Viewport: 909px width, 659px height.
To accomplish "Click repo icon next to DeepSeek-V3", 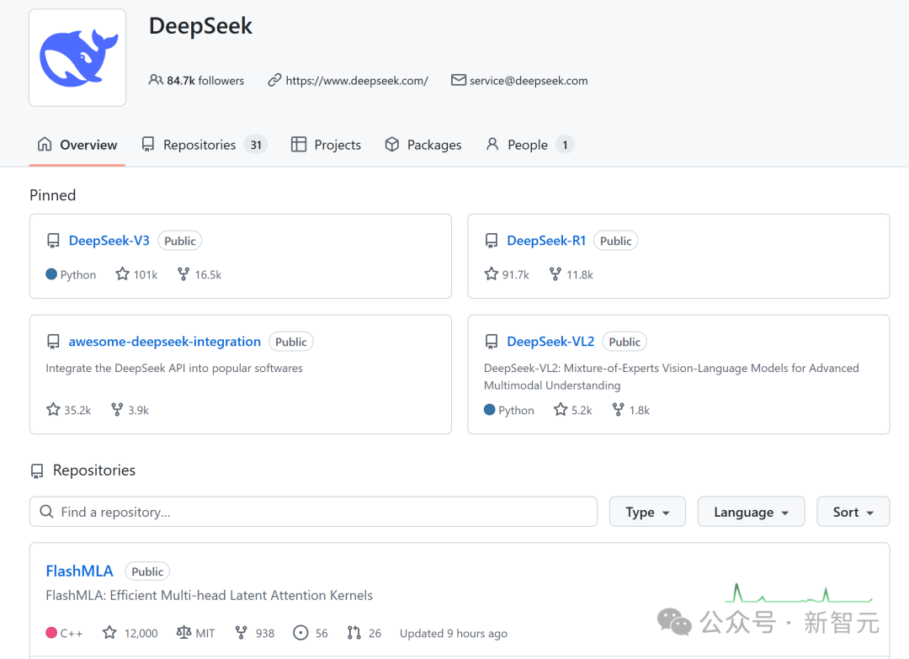I will click(53, 241).
